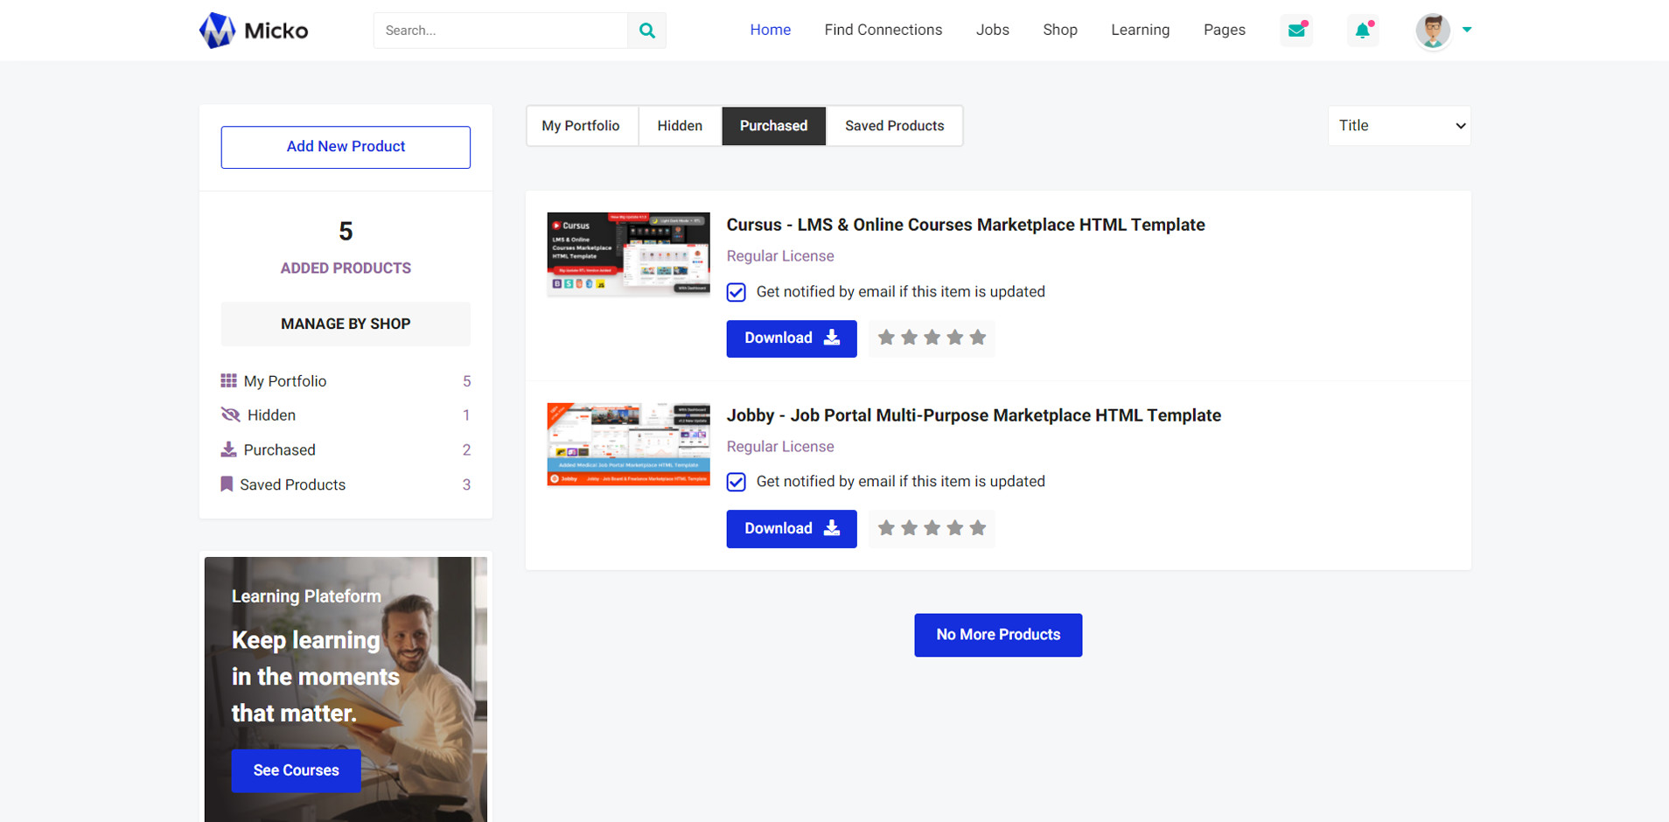Click inside the Search input field
Viewport: 1669px width, 822px height.
(x=500, y=31)
